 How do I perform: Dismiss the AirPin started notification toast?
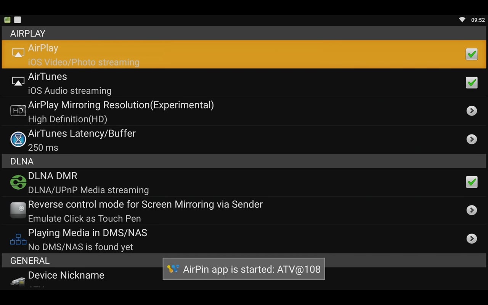[x=244, y=269]
